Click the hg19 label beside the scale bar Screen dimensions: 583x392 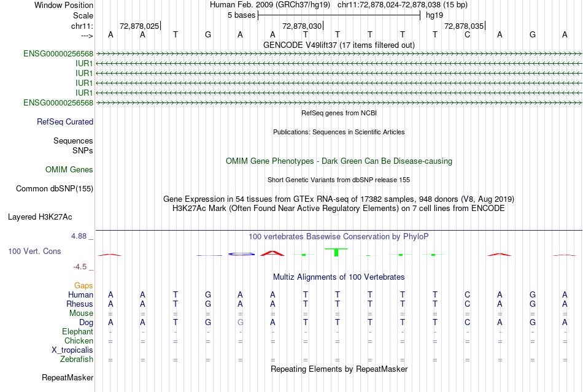[x=434, y=15]
